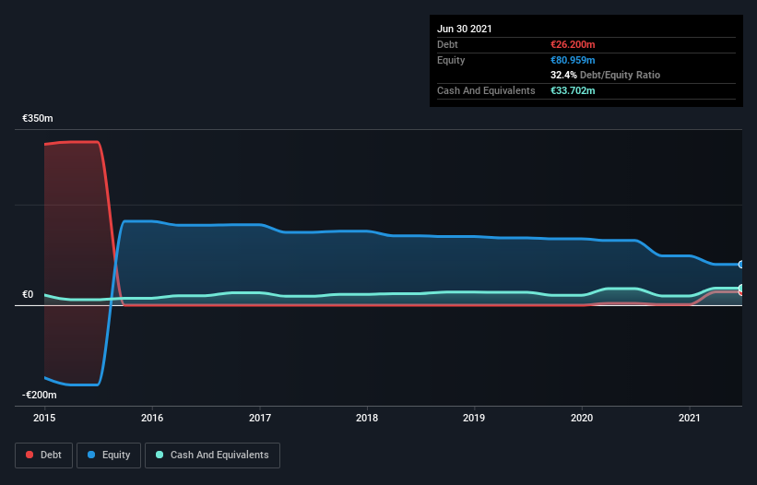
Task: Click the teal Cash And Equivalents legend dot
Action: click(160, 455)
